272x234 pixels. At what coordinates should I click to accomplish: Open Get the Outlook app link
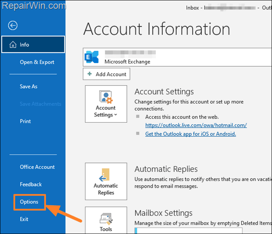pos(191,134)
